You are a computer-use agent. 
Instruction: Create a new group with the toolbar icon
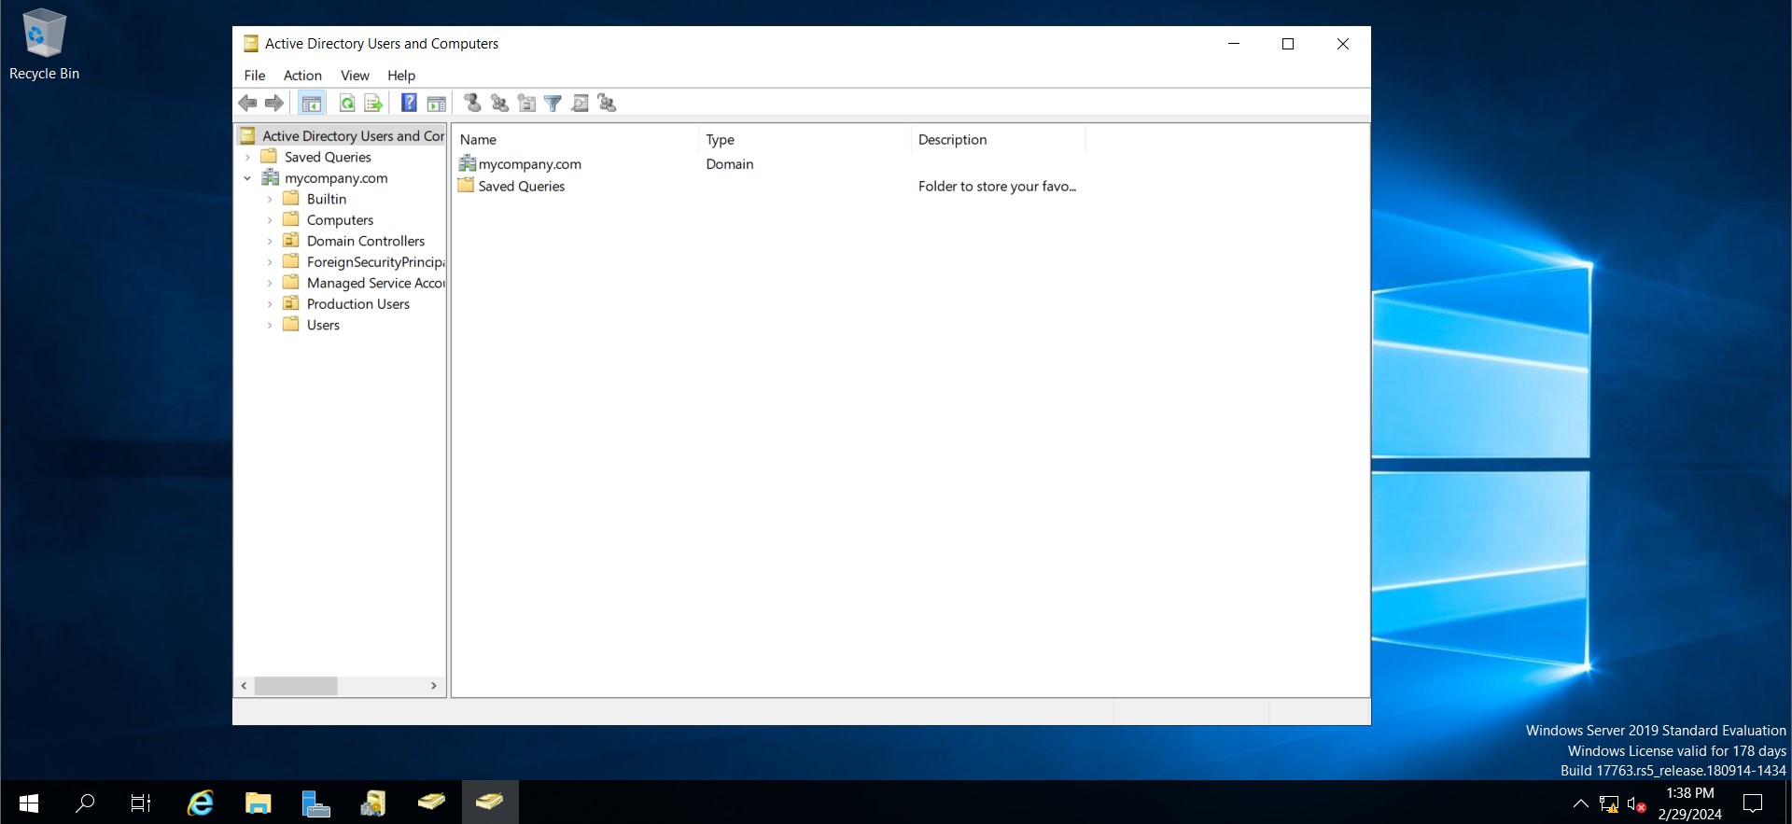(x=500, y=104)
